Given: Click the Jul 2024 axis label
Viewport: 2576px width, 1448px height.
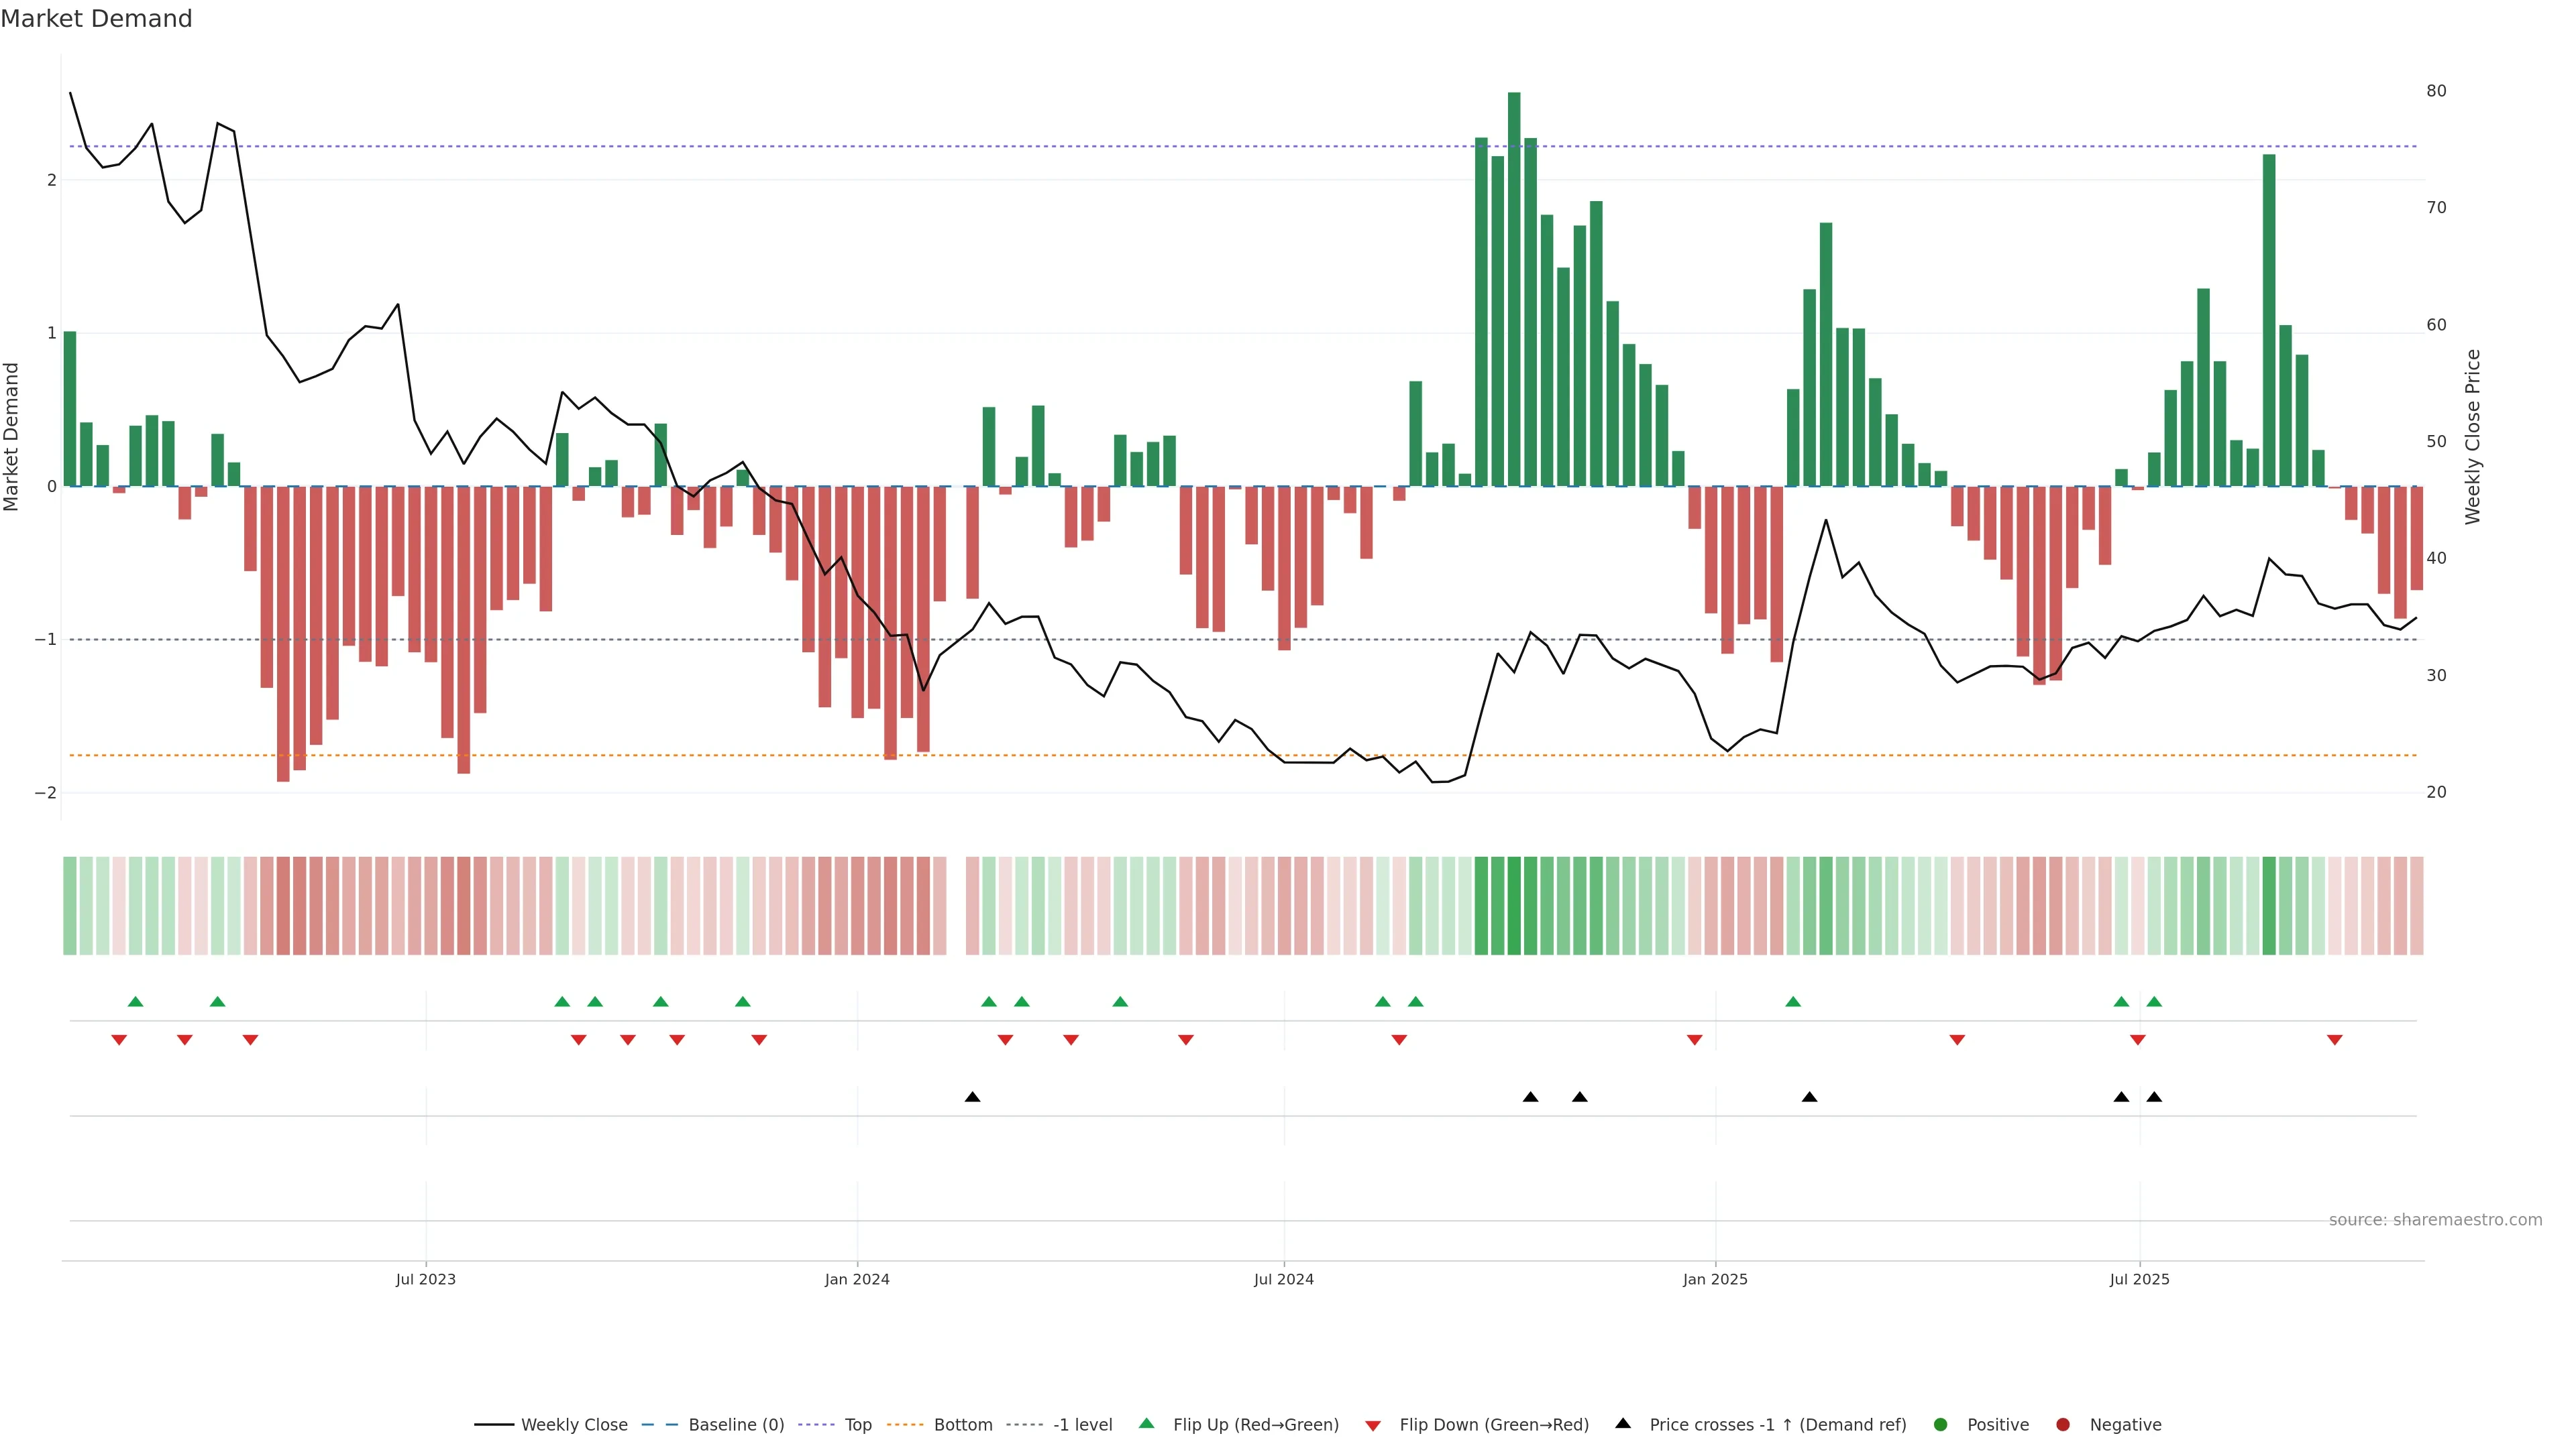Looking at the screenshot, I should point(1284,1279).
